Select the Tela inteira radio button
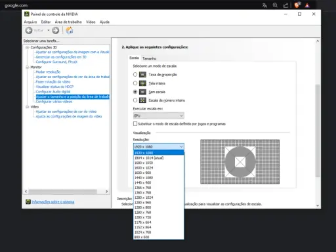 135,83
